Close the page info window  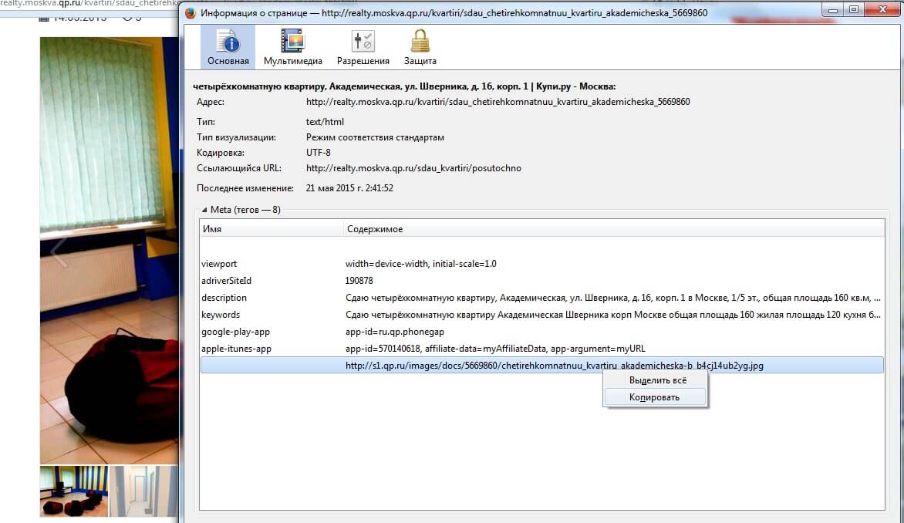(882, 9)
